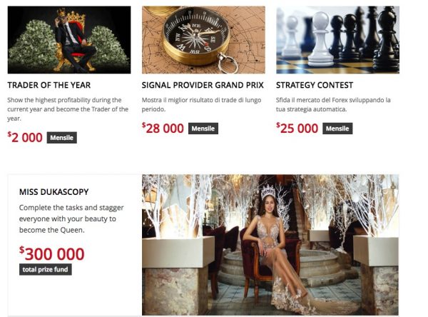Select the $300 000 prize amount
The image size is (428, 317).
click(52, 253)
